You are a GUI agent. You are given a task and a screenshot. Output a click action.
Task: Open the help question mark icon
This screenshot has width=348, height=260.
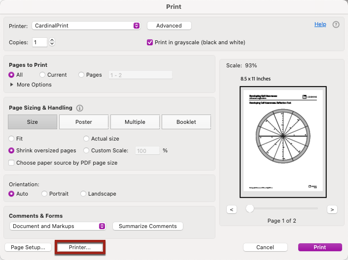tap(336, 25)
